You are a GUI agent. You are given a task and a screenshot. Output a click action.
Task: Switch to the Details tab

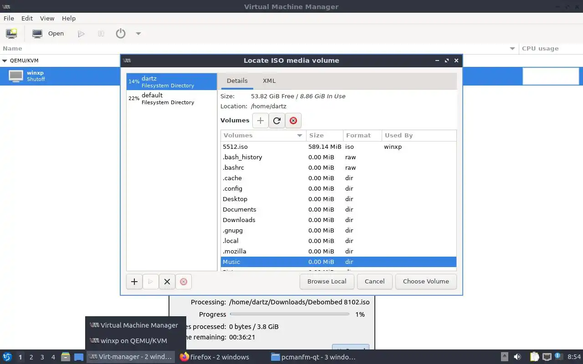click(237, 81)
